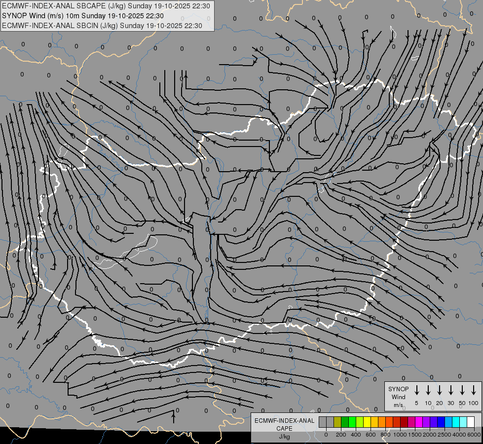Select the bright cyan CAPE swatch before 4000
The height and width of the screenshot is (444, 483).
click(456, 422)
